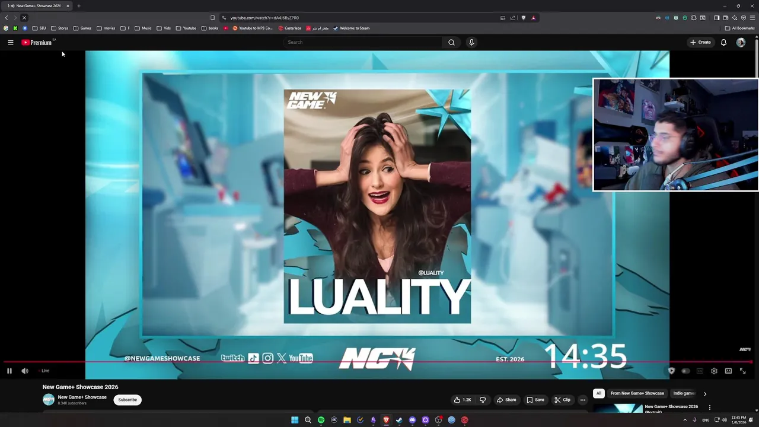The image size is (759, 427).
Task: Open Discord from the taskbar
Action: click(412, 420)
